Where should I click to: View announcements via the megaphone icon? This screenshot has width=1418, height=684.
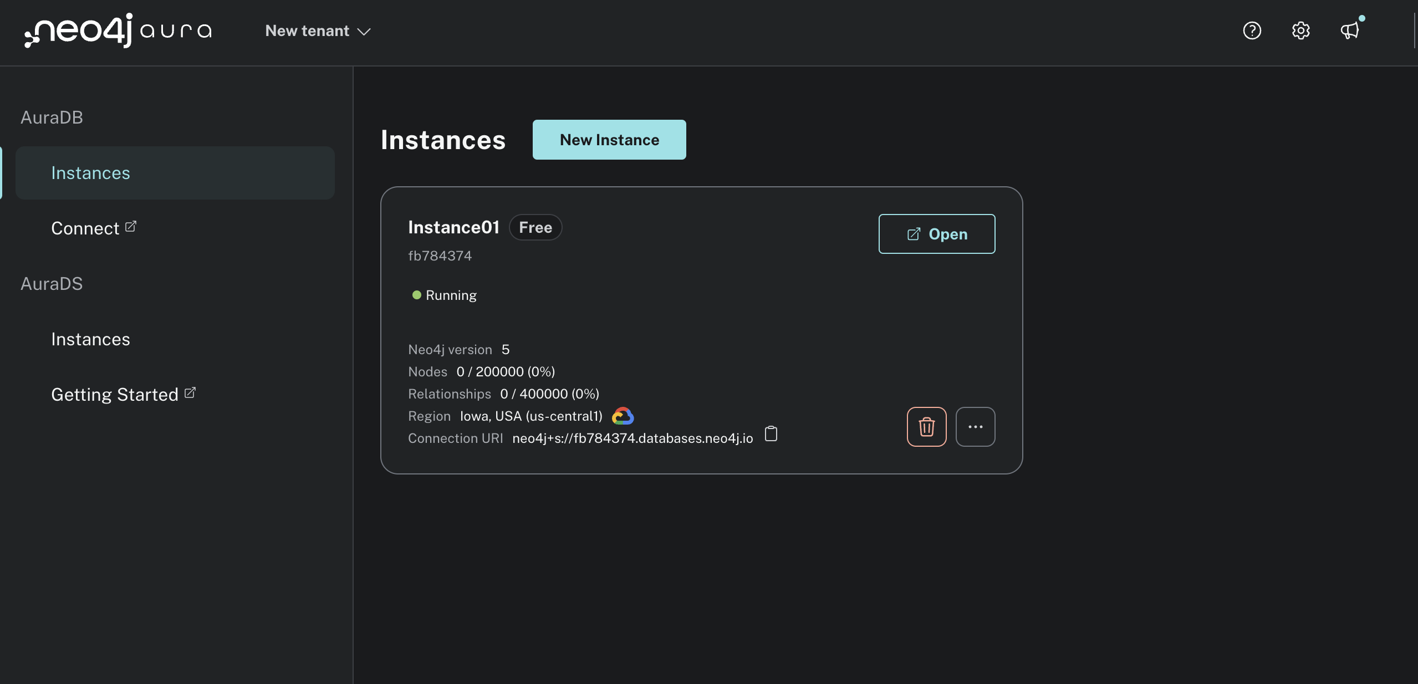pos(1350,30)
